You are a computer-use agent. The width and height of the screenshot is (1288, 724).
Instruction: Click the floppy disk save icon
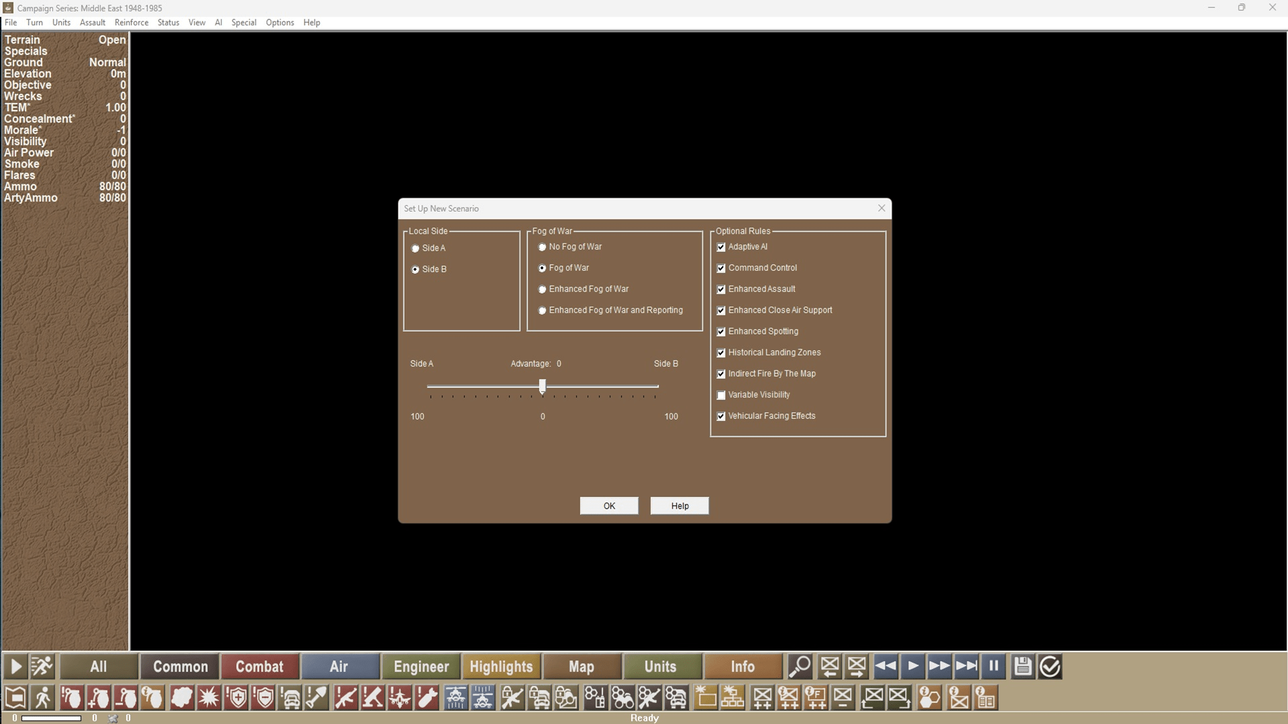[x=1022, y=667]
